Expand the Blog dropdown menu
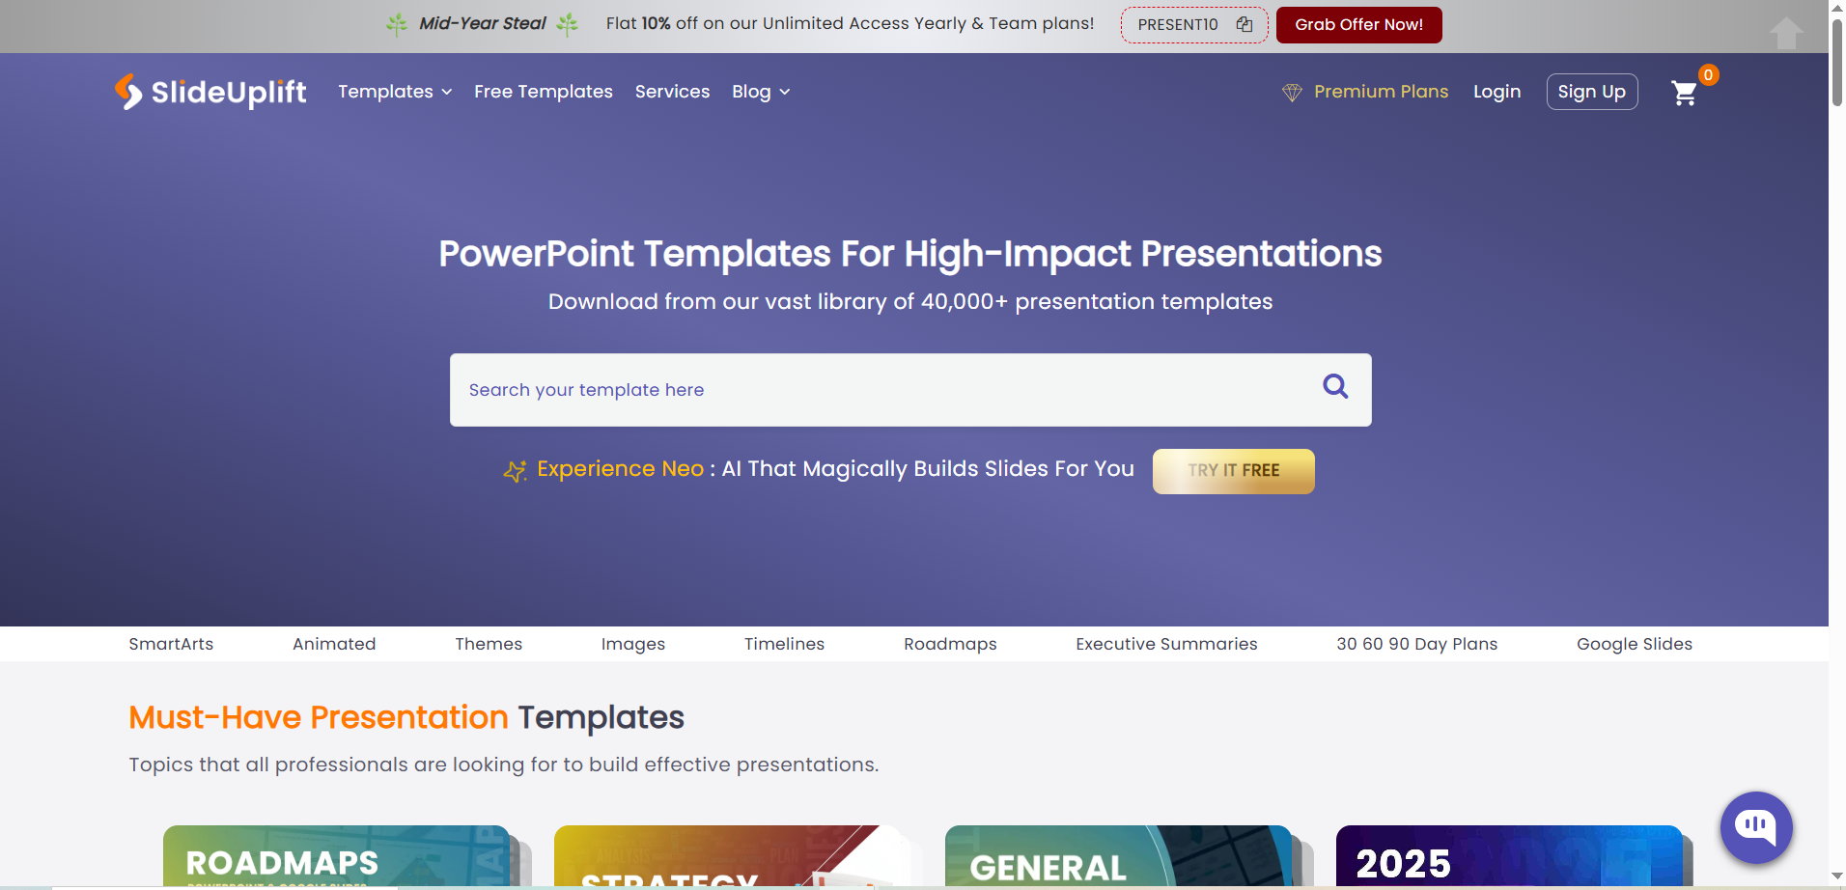 click(761, 92)
